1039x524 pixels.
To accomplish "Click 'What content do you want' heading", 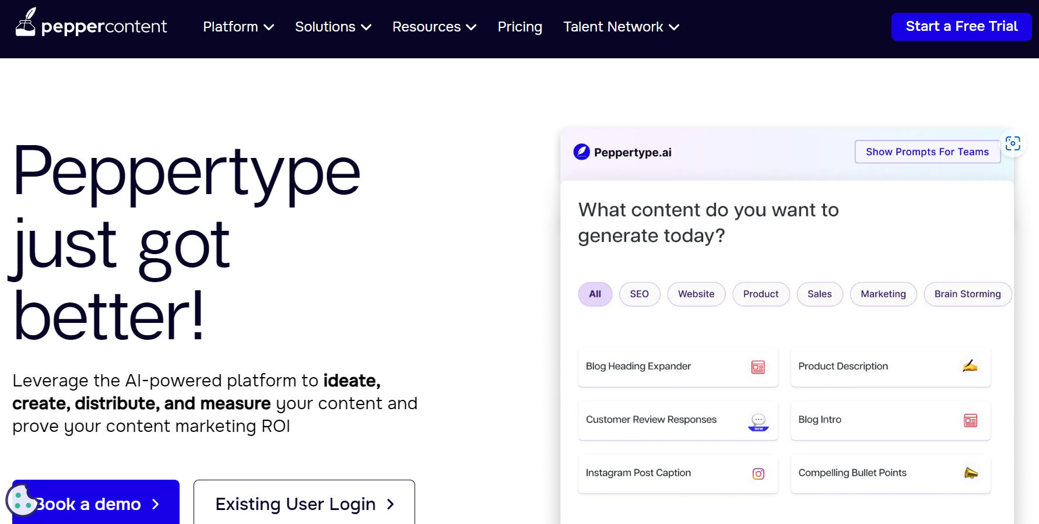I will [708, 223].
